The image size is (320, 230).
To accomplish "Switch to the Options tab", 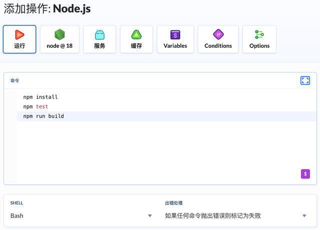I will tap(259, 39).
